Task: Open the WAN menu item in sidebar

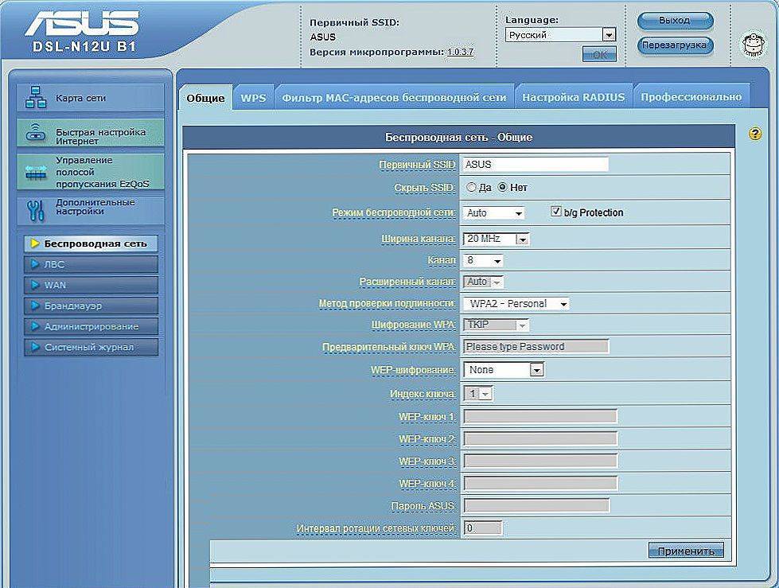Action: coord(91,285)
